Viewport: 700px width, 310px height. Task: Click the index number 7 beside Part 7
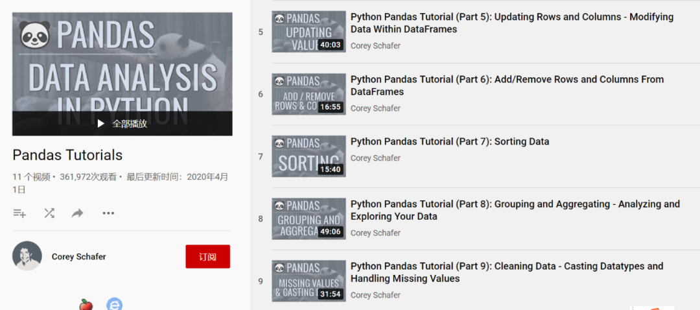[x=261, y=157]
